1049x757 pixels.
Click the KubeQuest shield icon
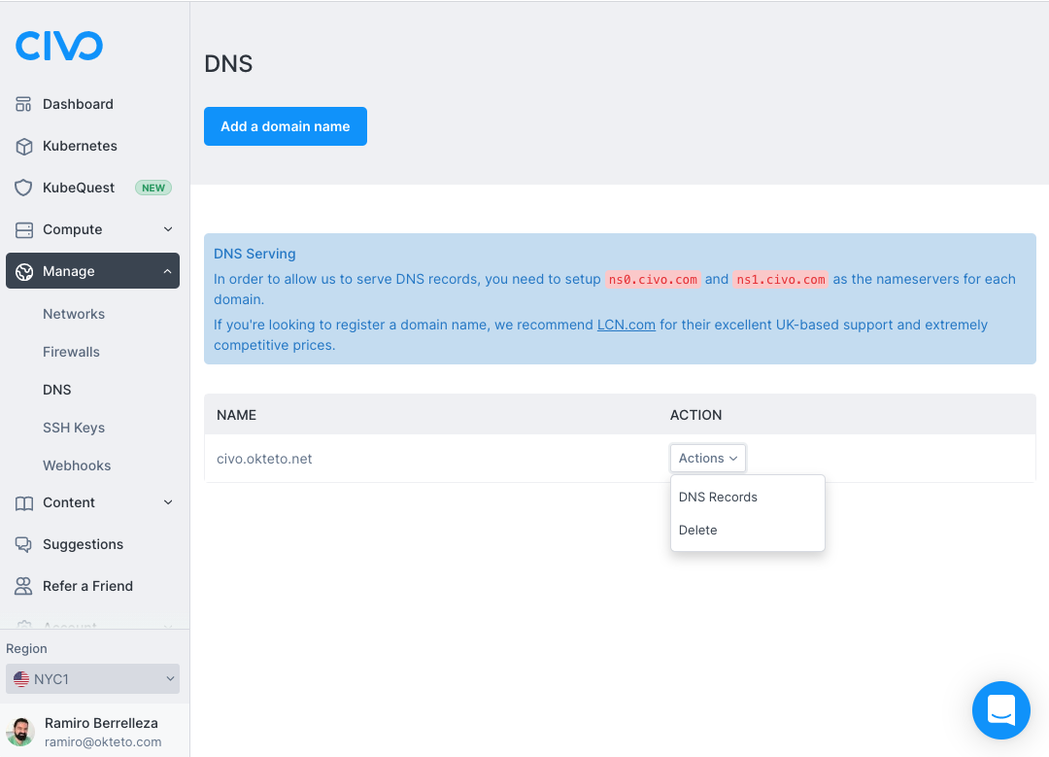tap(23, 188)
